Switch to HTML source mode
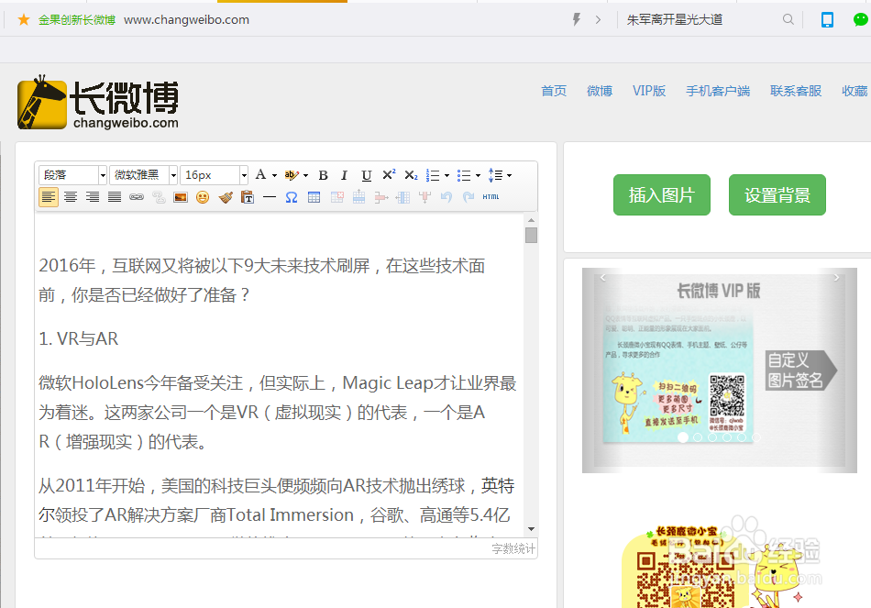Viewport: 871px width, 608px height. click(x=491, y=197)
